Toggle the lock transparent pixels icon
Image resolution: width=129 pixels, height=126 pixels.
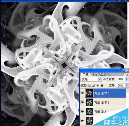click(x=90, y=85)
